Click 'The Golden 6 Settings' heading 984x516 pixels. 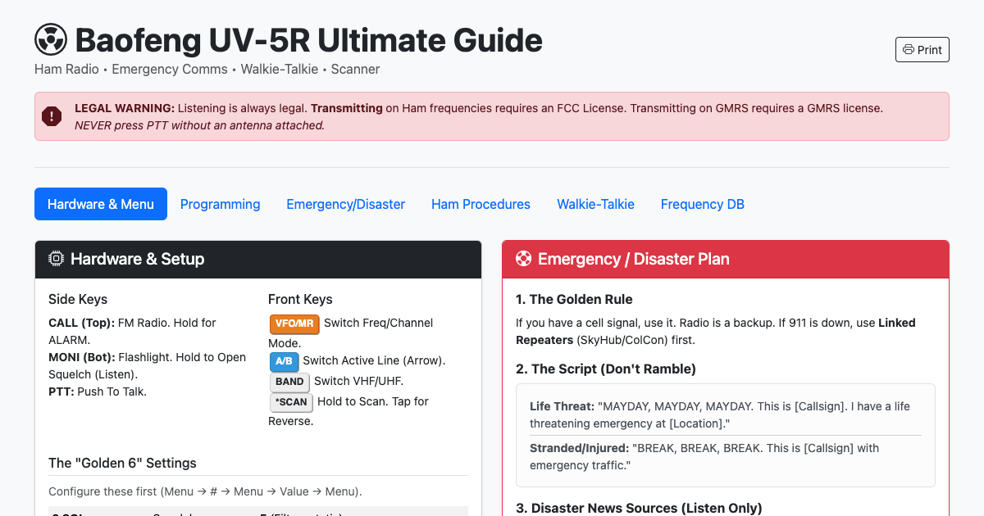pyautogui.click(x=122, y=463)
